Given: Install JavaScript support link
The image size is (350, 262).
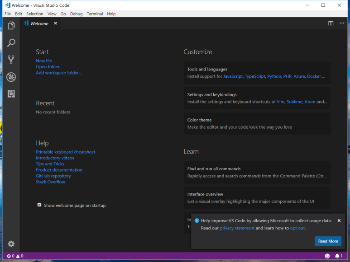Looking at the screenshot, I should click(233, 76).
